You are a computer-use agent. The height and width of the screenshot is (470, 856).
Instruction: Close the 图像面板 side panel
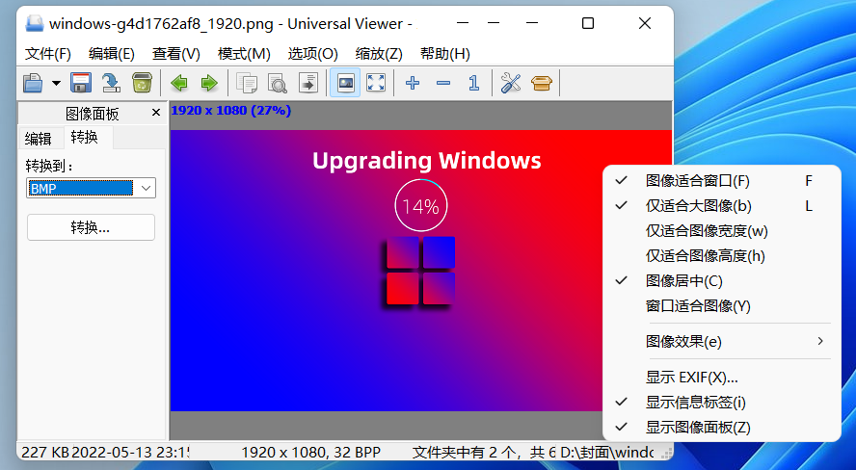[x=156, y=113]
